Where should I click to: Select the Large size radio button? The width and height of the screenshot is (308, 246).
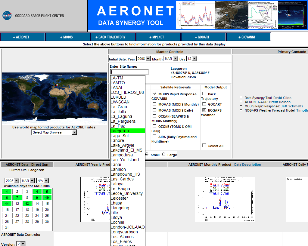tap(164, 155)
